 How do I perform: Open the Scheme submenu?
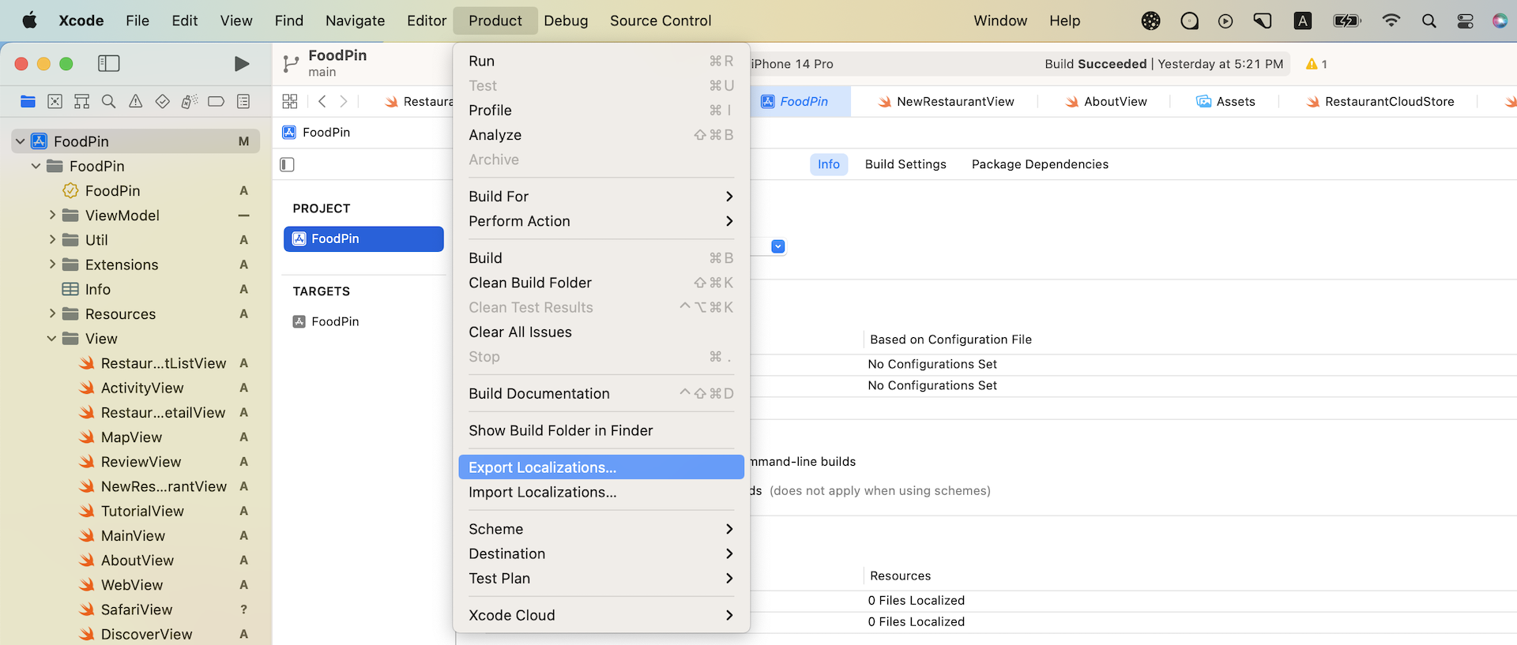[600, 529]
